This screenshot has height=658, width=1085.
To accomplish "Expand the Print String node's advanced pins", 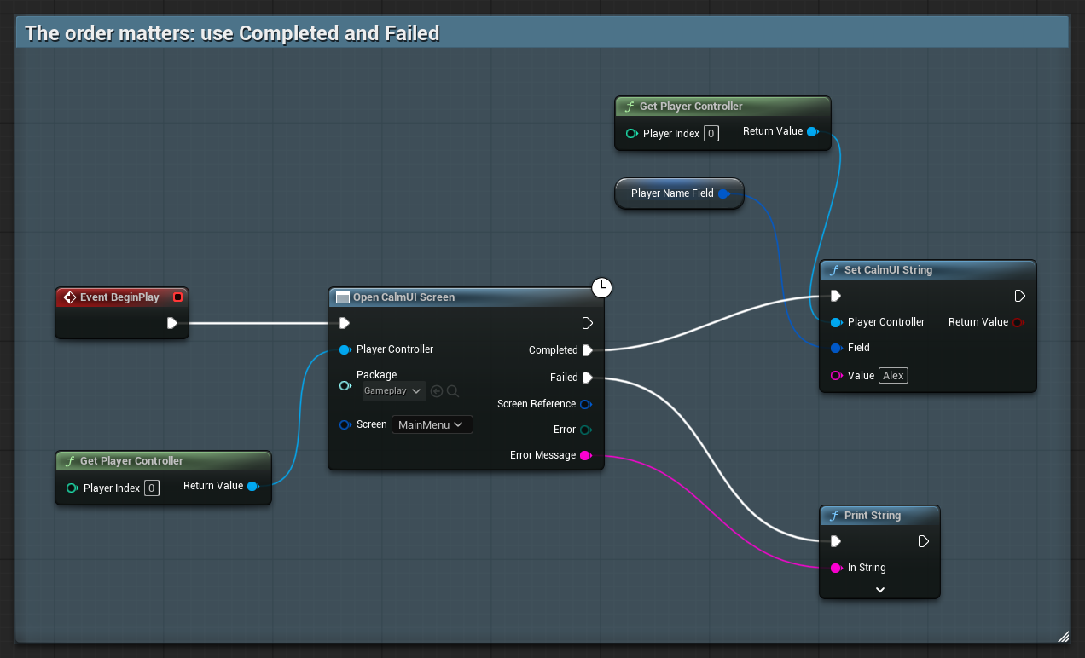I will pyautogui.click(x=880, y=590).
